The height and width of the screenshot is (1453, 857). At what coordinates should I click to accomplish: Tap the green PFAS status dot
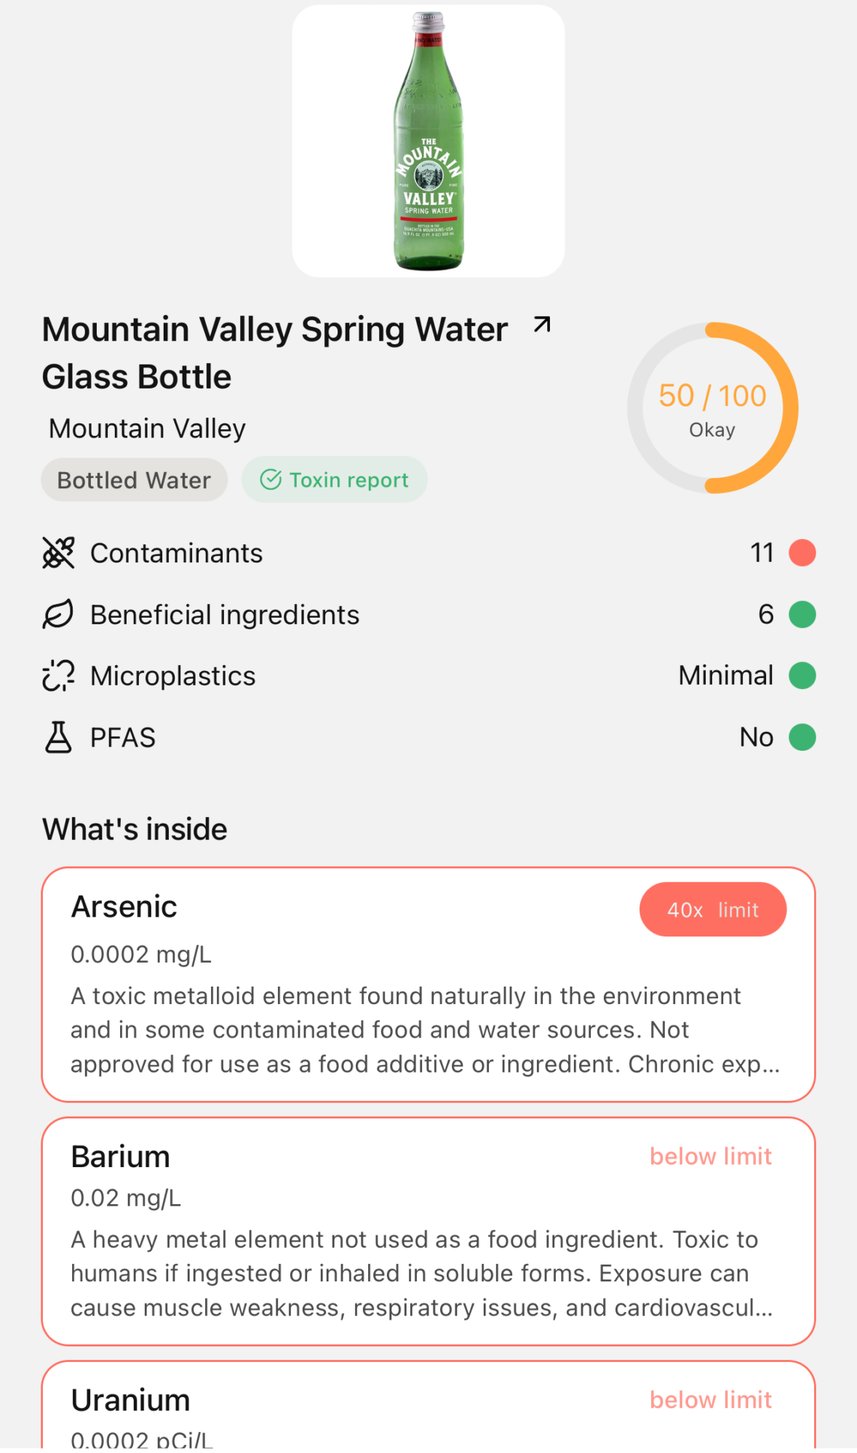802,737
